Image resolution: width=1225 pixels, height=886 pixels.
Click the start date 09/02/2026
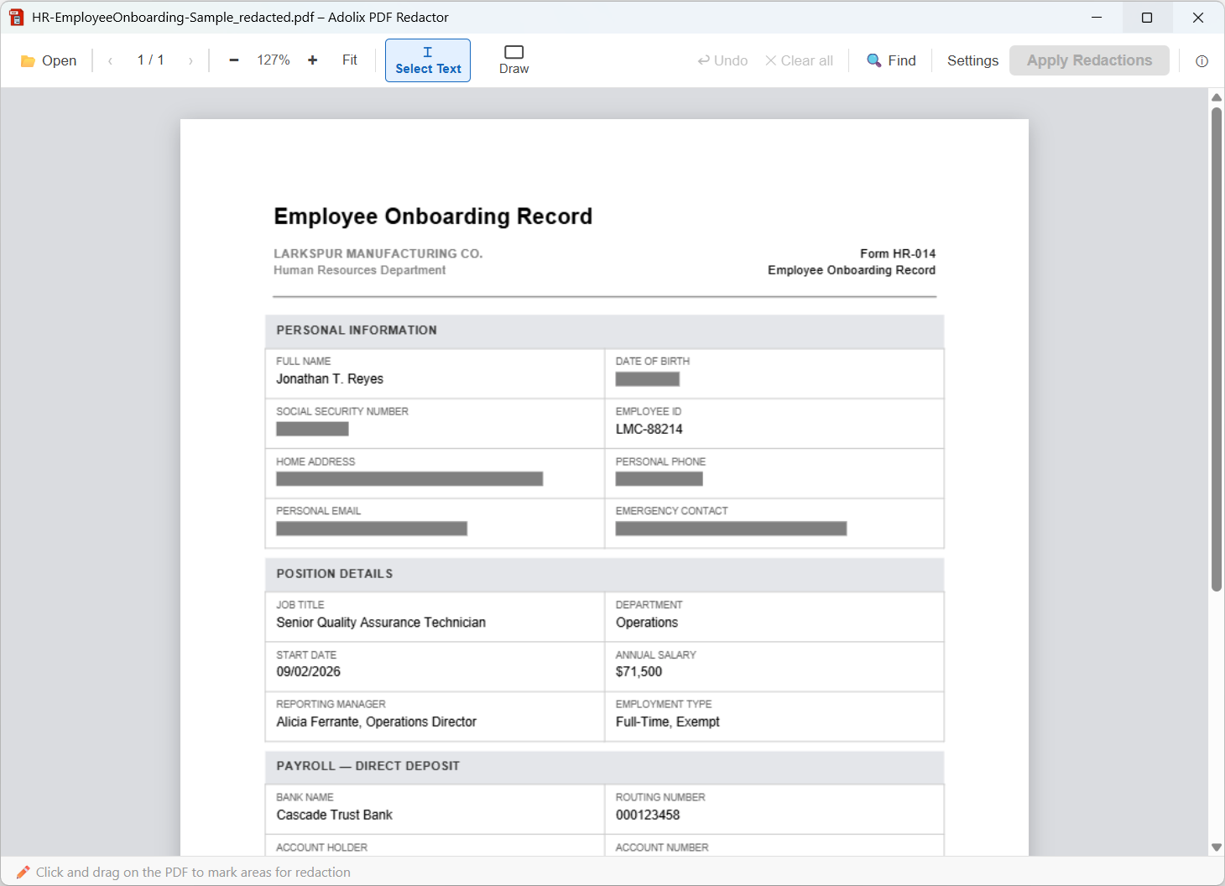(309, 672)
